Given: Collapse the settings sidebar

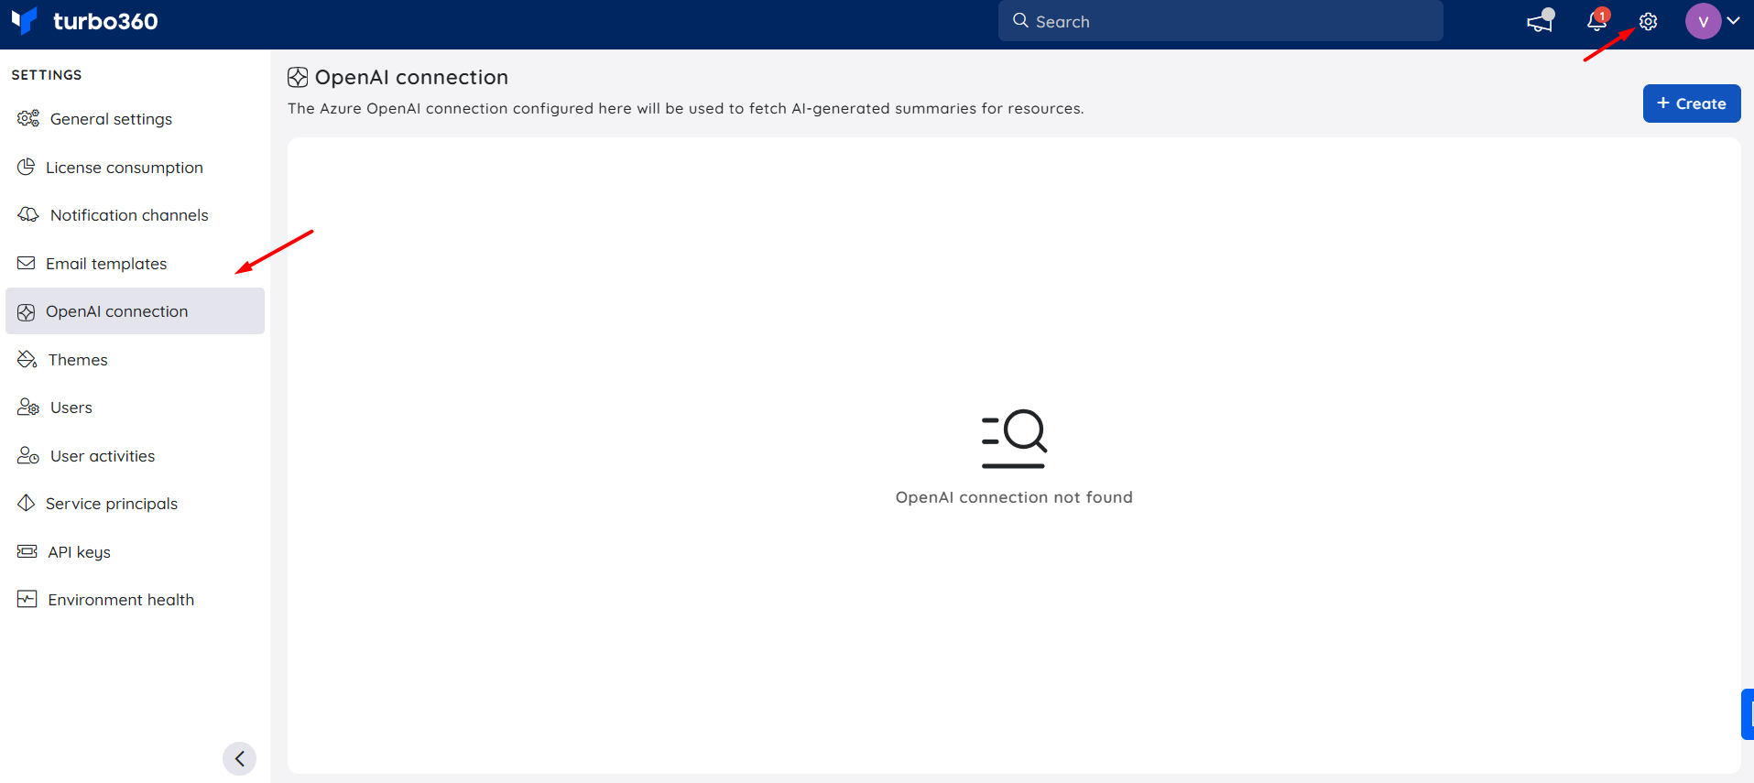Looking at the screenshot, I should tap(239, 758).
